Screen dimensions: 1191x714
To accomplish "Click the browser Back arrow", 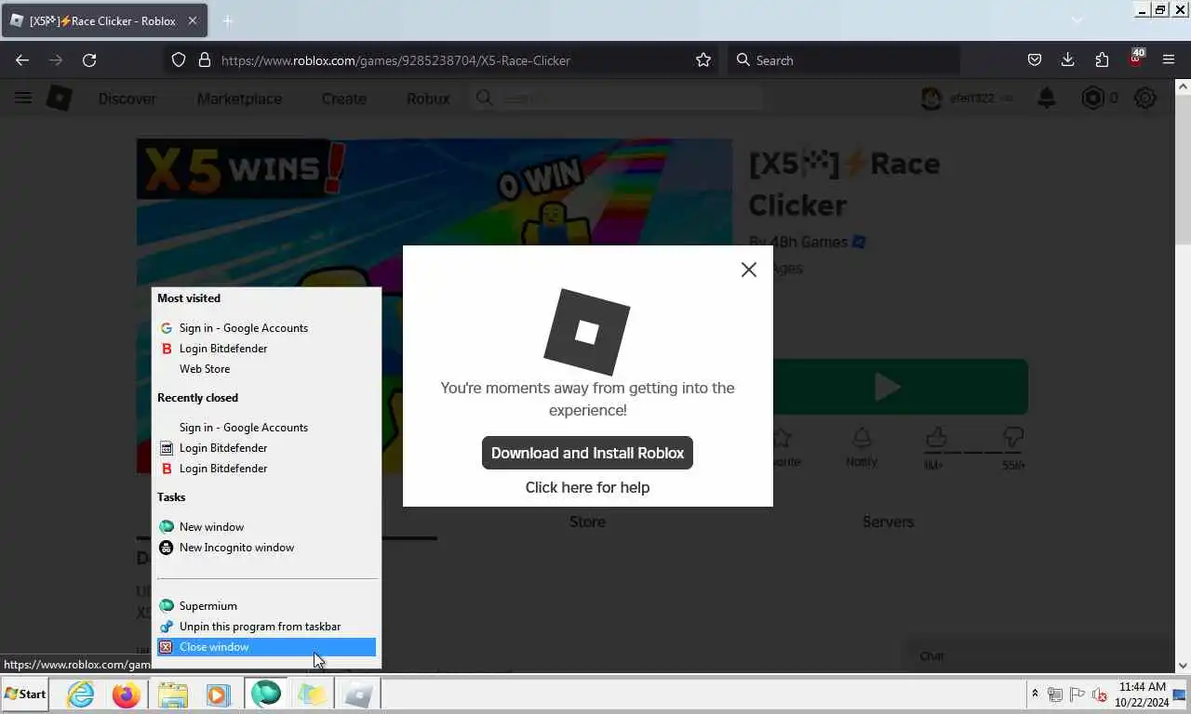I will click(x=22, y=59).
